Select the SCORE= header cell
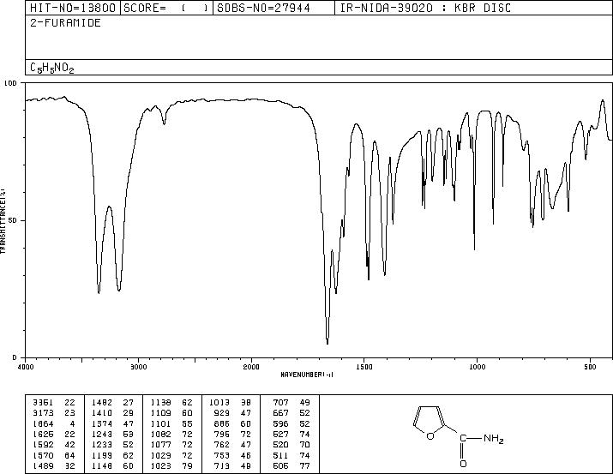The width and height of the screenshot is (613, 474). 166,8
